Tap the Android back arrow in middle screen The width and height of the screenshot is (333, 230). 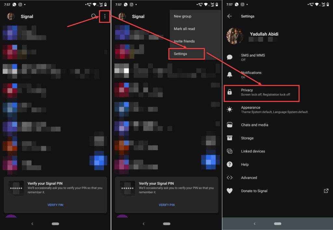coord(143,224)
